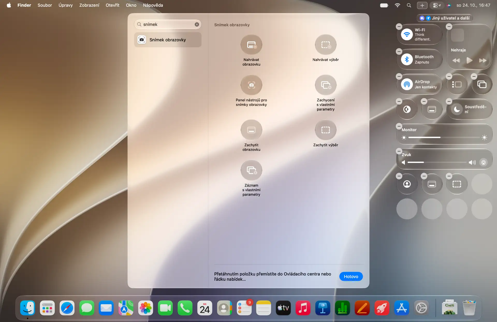Choose the Záznam s vlastními parametry icon
Screen dimensions: 497x322
tap(251, 170)
